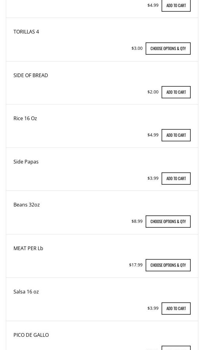210x350 pixels.
Task: Add Rice 16 Oz to cart
Action: (176, 135)
